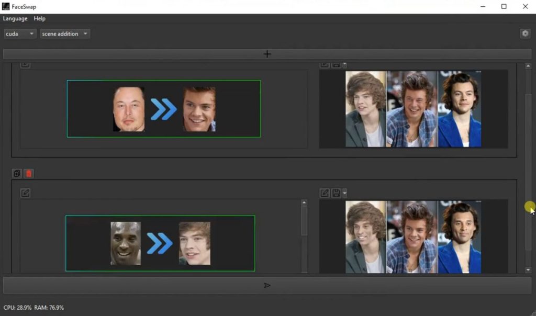Click the settings gear icon at top right
Image resolution: width=536 pixels, height=316 pixels.
pyautogui.click(x=525, y=33)
